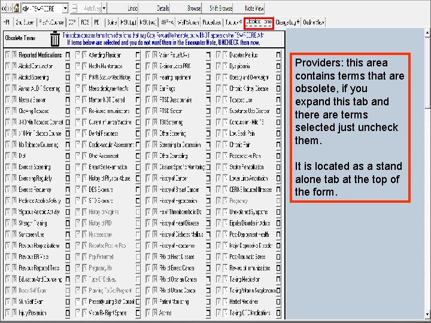Toggle the N box for Chronic Kidney Disease
The width and height of the screenshot is (431, 323).
(225, 89)
